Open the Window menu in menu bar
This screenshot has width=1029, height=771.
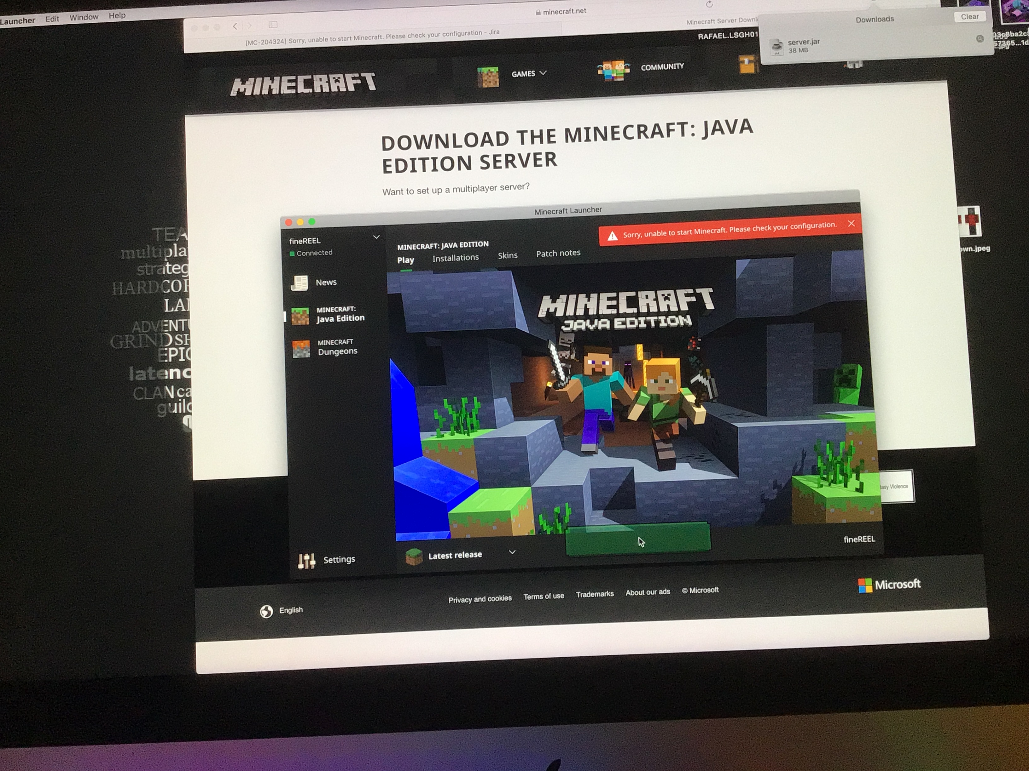(x=84, y=17)
